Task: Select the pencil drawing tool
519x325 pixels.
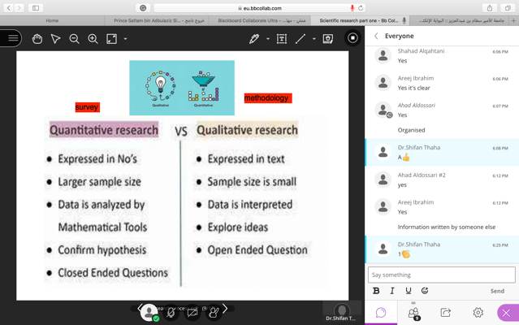Action: (254, 38)
